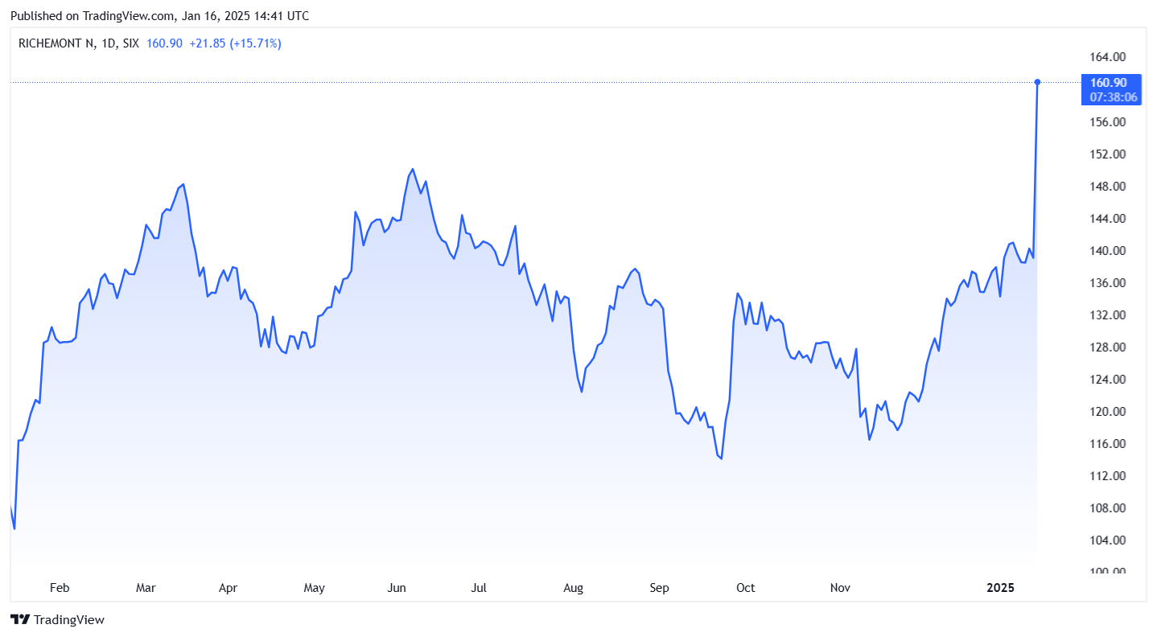Click the TradingView wordmark at bottom left
The height and width of the screenshot is (637, 1157).
click(x=68, y=620)
